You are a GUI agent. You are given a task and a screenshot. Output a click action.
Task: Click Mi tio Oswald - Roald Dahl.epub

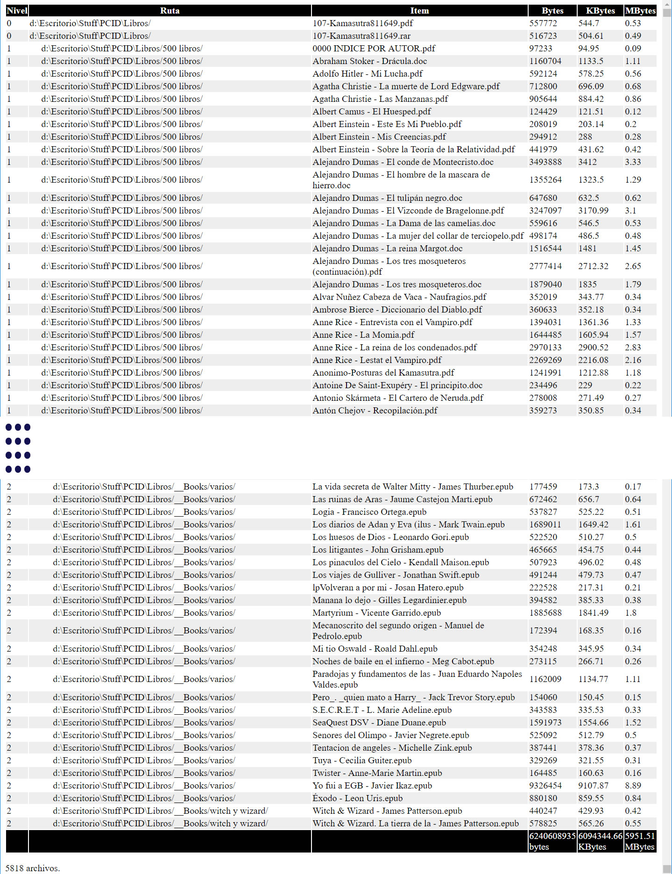tap(375, 649)
